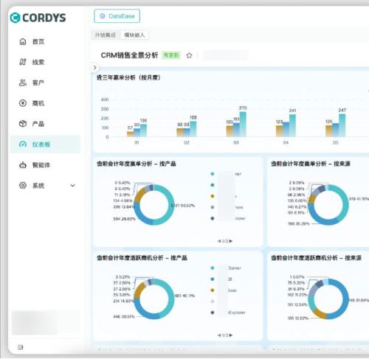The width and height of the screenshot is (369, 359).
Task: Click the CORDYS logo
Action: (x=38, y=18)
